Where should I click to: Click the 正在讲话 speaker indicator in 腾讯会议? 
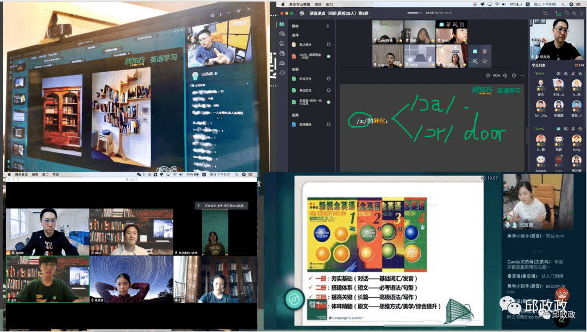[x=221, y=205]
